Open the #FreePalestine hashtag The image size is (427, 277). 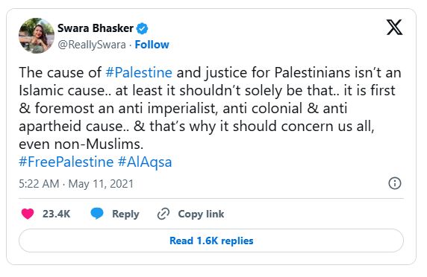coord(66,162)
